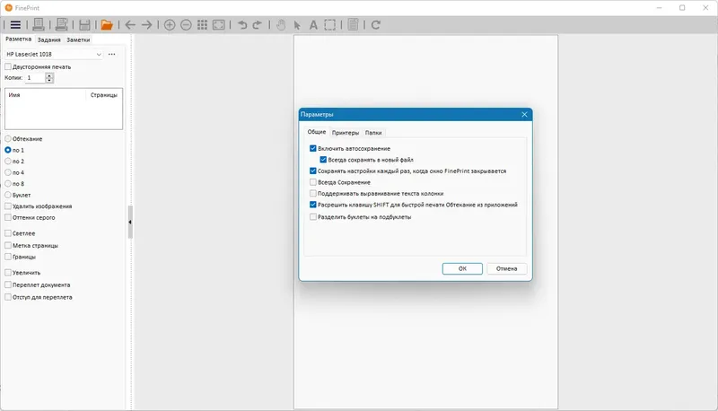This screenshot has width=718, height=411.
Task: Select the hand pan tool
Action: tap(281, 25)
